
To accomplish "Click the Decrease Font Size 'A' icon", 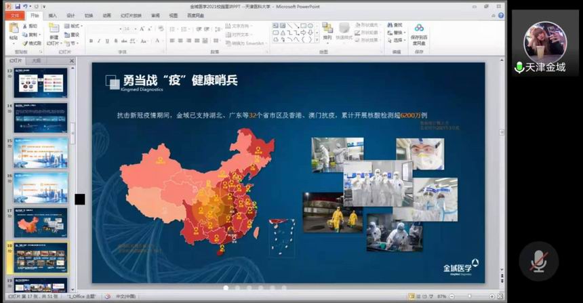I will click(150, 28).
